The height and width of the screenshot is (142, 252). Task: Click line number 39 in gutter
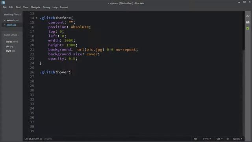pos(32,131)
